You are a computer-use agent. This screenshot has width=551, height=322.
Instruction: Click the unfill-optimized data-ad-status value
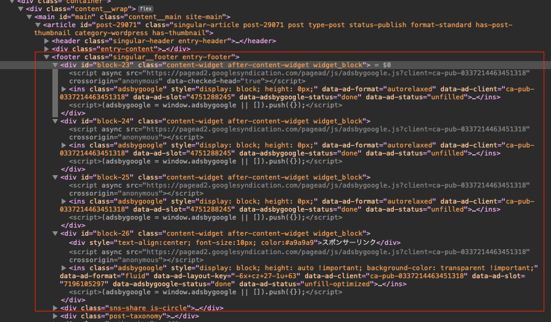coord(337,284)
